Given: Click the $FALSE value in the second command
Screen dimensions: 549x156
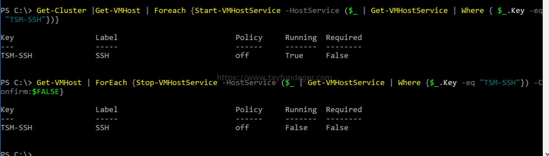Looking at the screenshot, I should click(46, 92).
